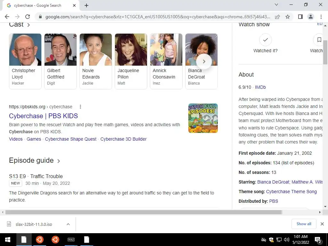The height and width of the screenshot is (246, 328).
Task: Show all downloads
Action: 304,224
